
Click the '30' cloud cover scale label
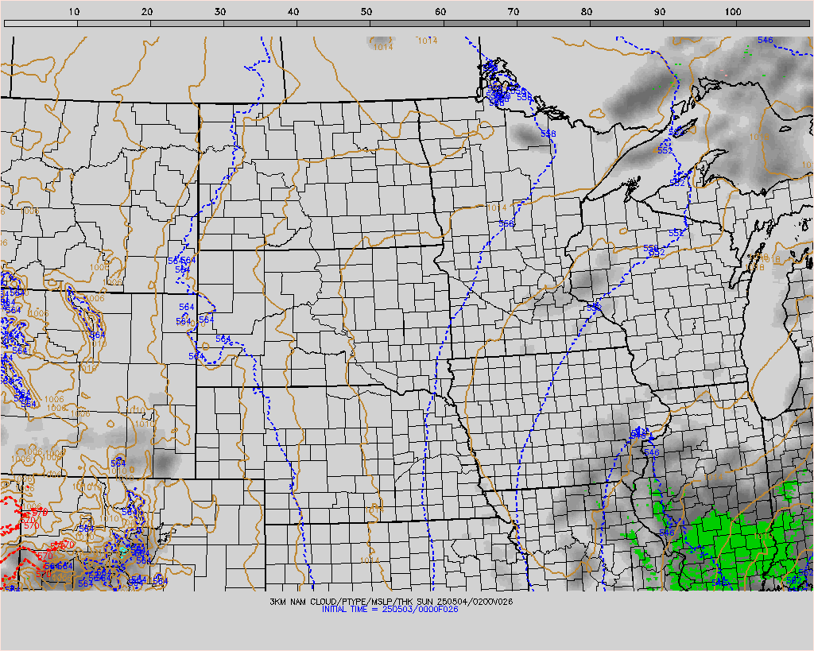click(x=221, y=11)
